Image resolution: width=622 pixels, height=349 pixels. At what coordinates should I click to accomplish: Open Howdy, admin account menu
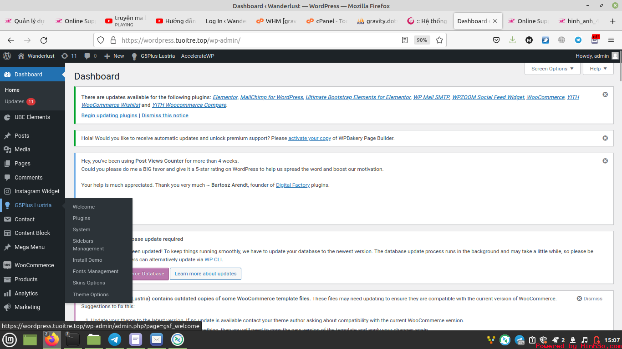point(597,56)
